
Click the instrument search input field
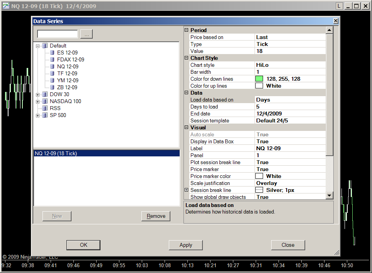click(x=58, y=34)
